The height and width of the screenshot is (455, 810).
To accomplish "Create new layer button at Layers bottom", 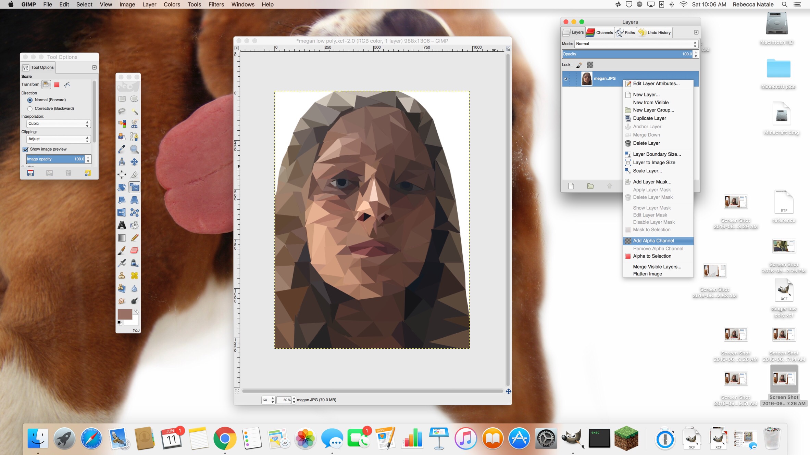I will pos(571,186).
